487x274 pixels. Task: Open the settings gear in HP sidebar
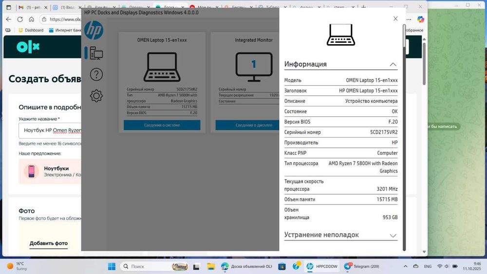click(96, 96)
